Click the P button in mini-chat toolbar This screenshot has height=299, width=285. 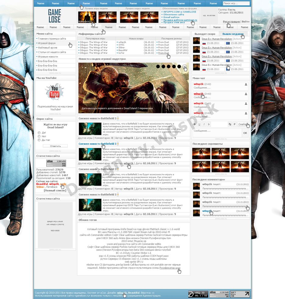235,124
